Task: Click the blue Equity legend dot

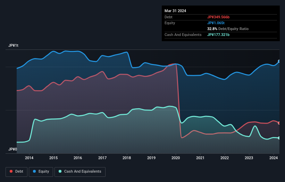Action: [34, 171]
